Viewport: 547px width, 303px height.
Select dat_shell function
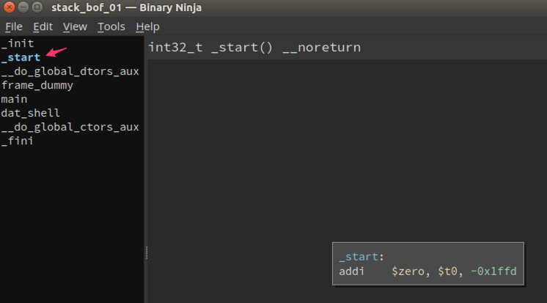coord(30,113)
